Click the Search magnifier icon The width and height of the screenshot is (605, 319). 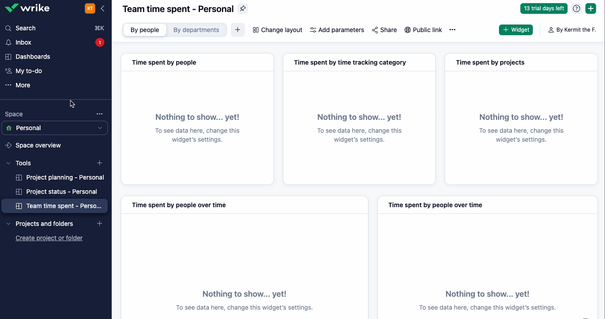tap(8, 28)
